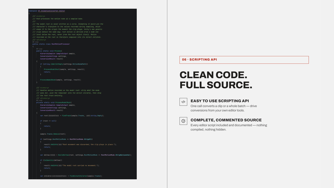The image size is (334, 188).
Task: Click the sample.Tracks.Remove(root) statement
Action: point(53,134)
